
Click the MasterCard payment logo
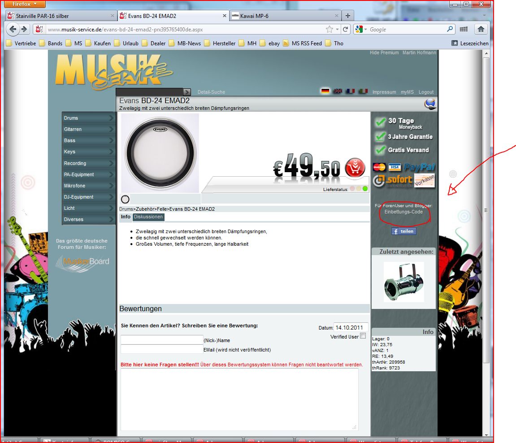coord(379,167)
